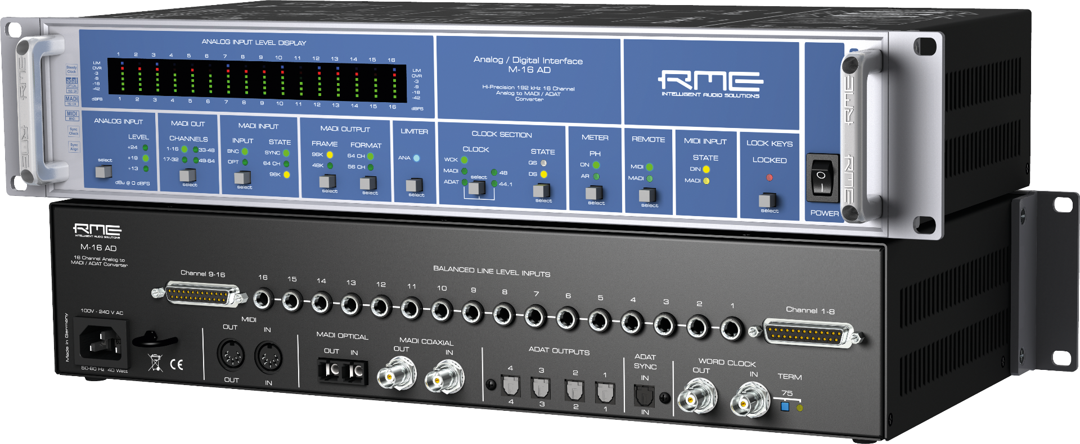Screen dimensions: 1080x444
Task: Push the MADI OUT channels select button
Action: pyautogui.click(x=188, y=176)
